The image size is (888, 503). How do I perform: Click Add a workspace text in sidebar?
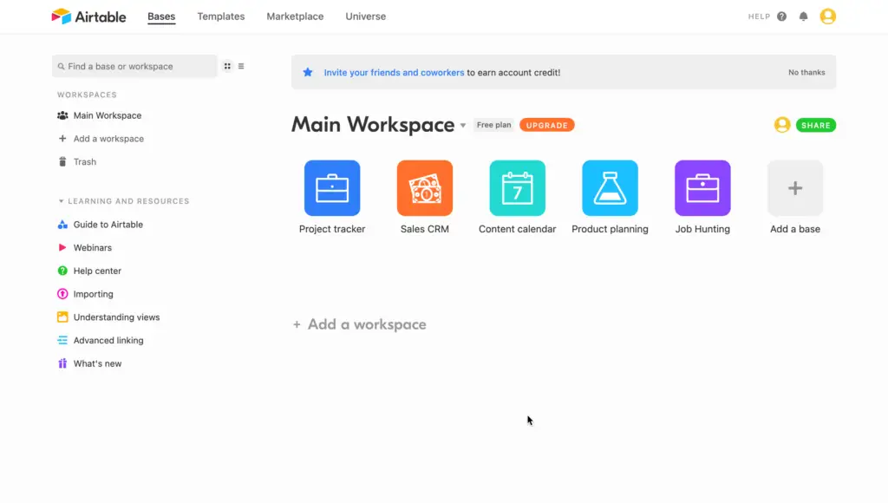pyautogui.click(x=108, y=139)
